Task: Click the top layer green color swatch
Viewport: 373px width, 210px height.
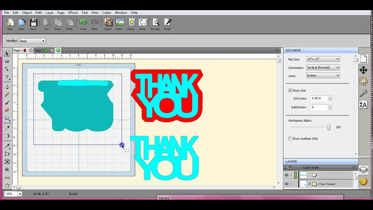Action: click(x=295, y=175)
